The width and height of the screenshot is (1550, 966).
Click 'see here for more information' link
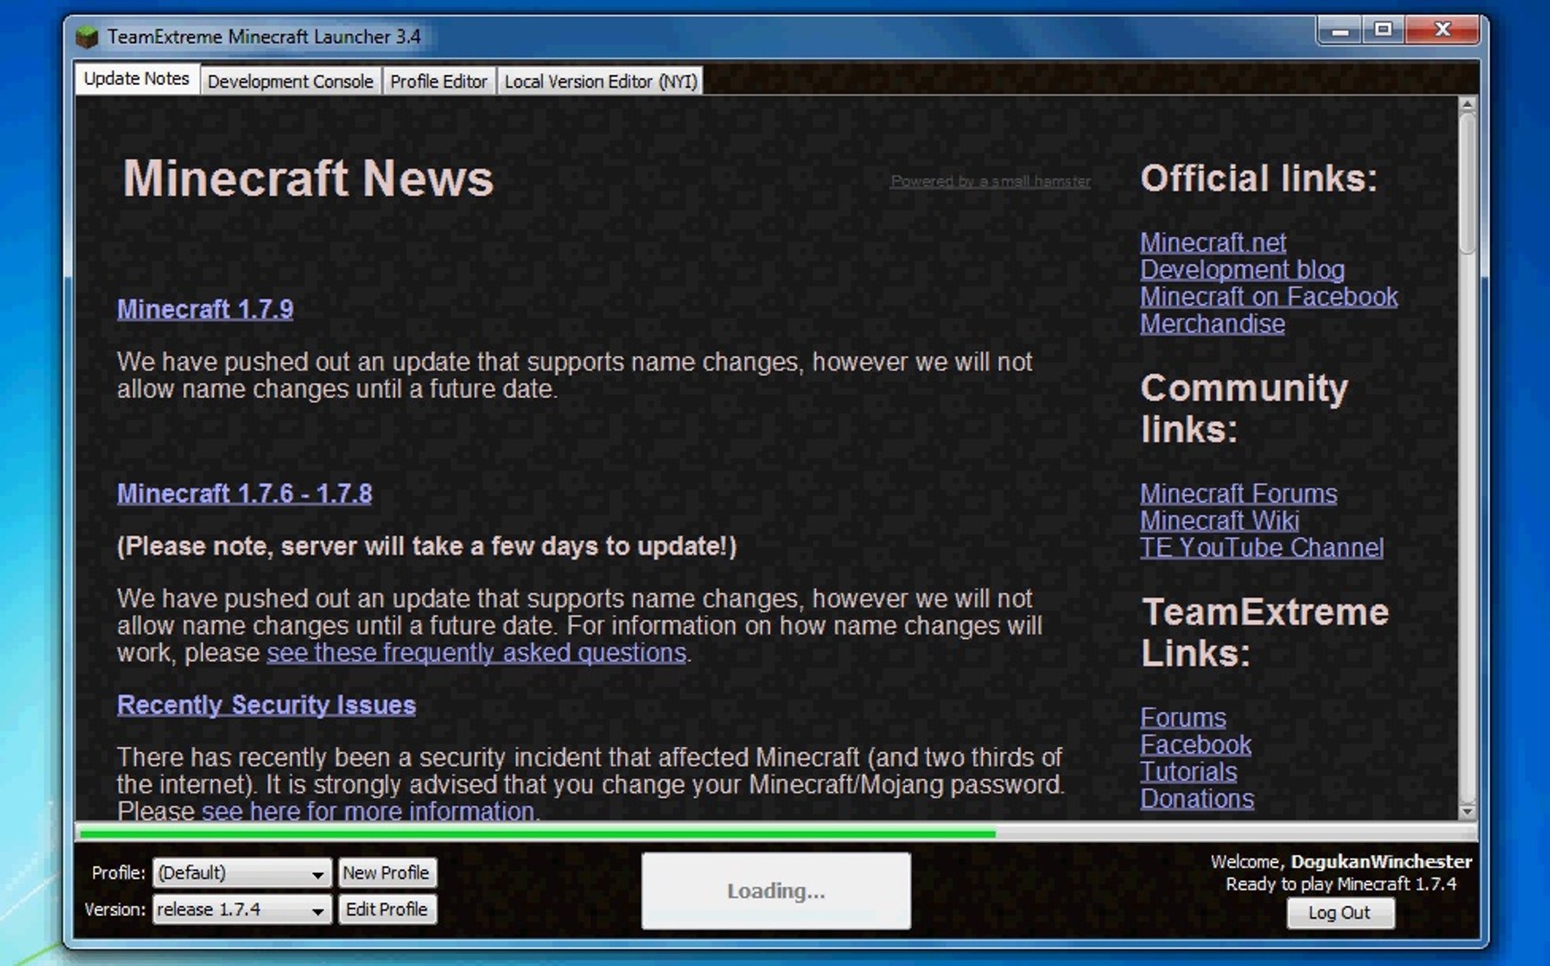pyautogui.click(x=368, y=811)
